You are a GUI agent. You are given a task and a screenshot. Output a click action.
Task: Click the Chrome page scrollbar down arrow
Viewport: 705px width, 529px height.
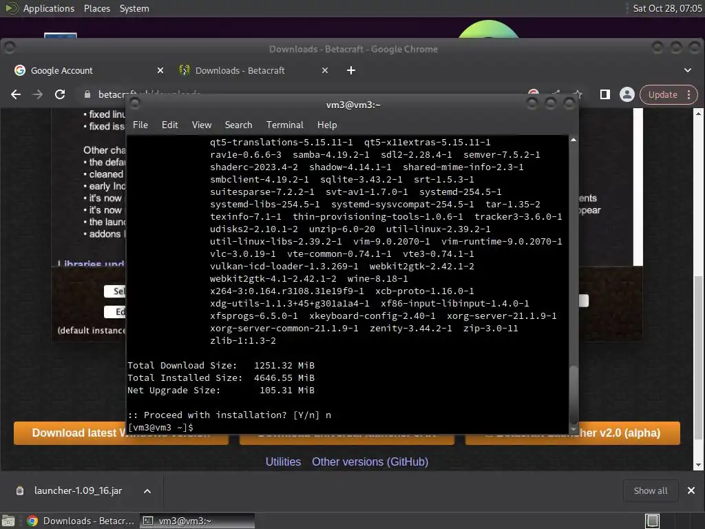[698, 465]
